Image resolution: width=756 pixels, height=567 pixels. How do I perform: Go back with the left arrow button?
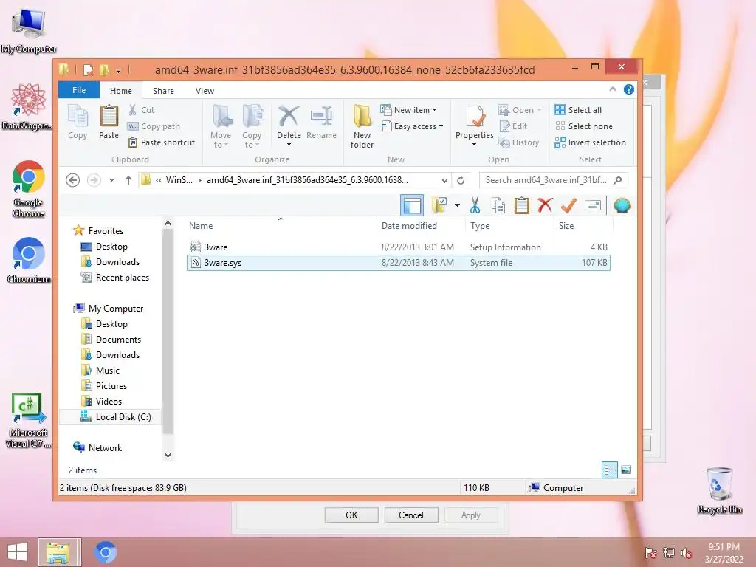[x=73, y=180]
